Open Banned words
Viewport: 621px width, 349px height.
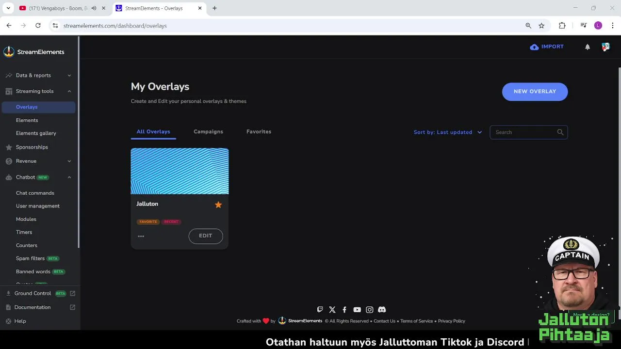(33, 271)
